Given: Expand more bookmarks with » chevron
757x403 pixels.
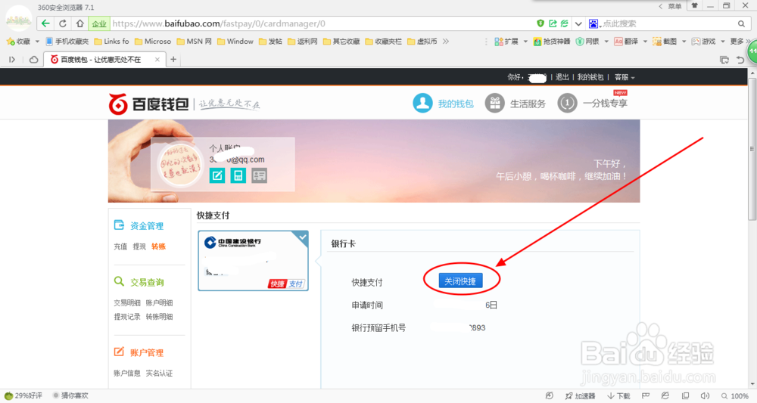Looking at the screenshot, I should click(x=446, y=42).
